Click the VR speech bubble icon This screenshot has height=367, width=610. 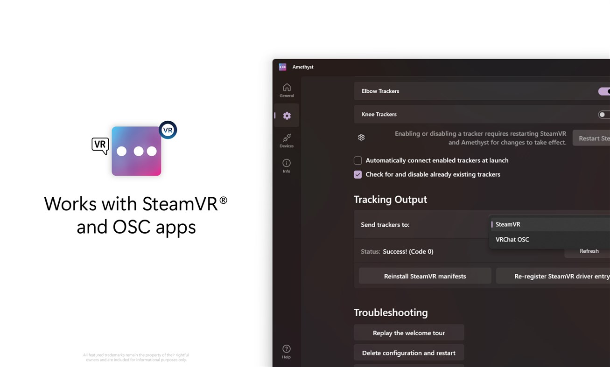[100, 145]
